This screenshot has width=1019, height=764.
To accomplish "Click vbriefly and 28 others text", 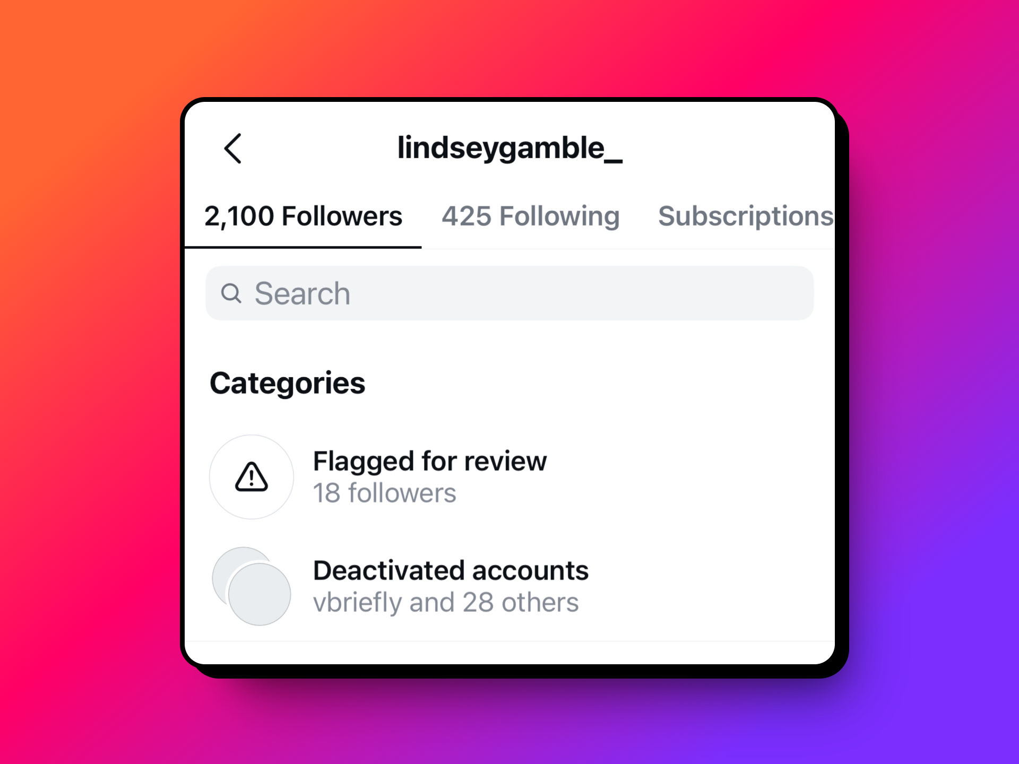I will tap(446, 601).
